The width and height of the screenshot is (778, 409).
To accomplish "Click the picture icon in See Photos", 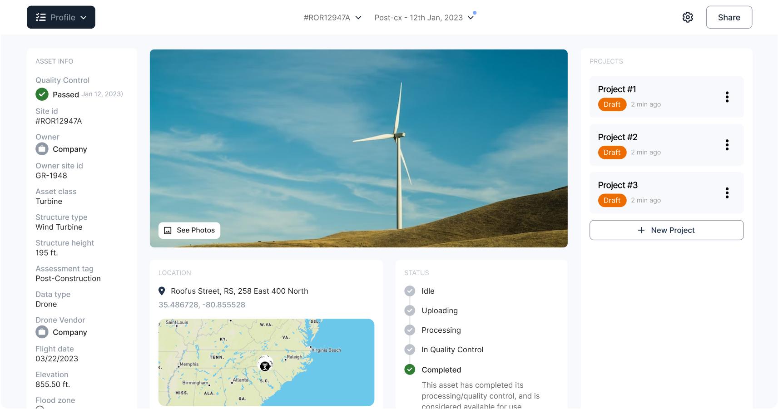I will (168, 230).
